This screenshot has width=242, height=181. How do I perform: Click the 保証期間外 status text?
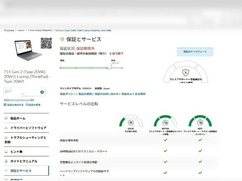pyautogui.click(x=85, y=48)
